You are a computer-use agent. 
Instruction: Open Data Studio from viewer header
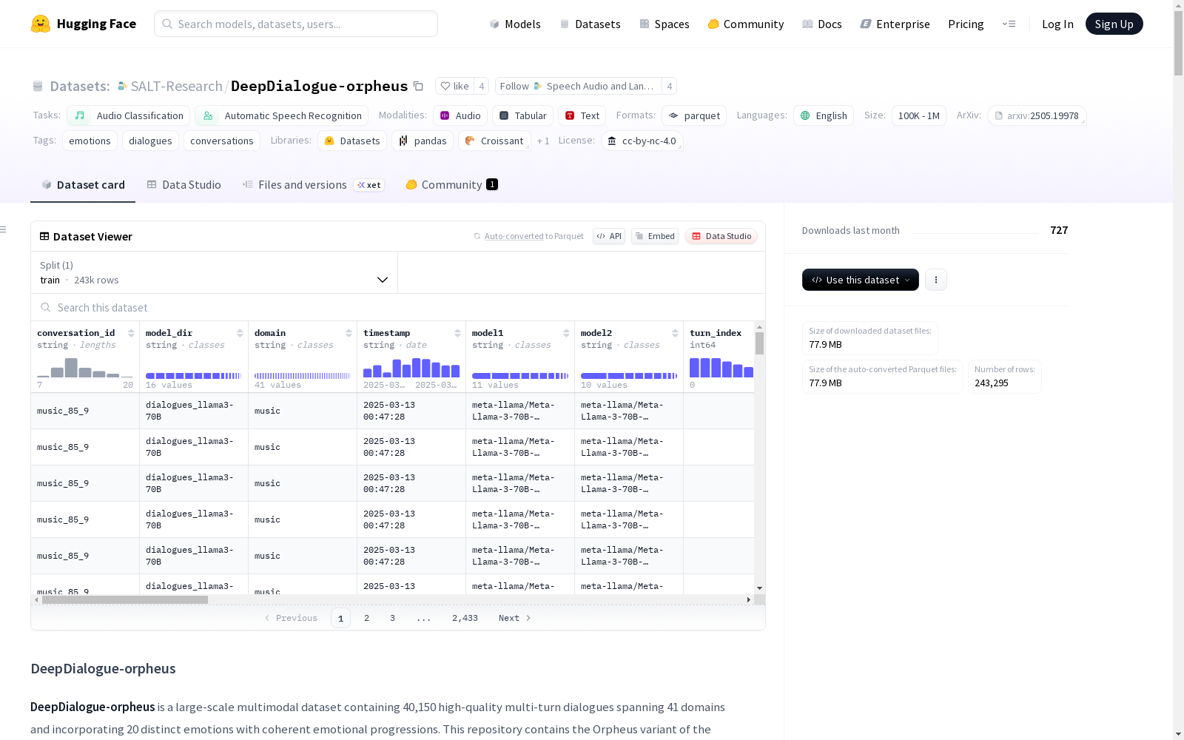721,236
